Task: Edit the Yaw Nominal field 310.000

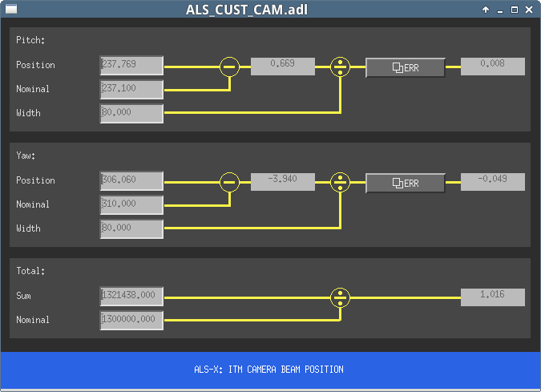Action: pyautogui.click(x=131, y=205)
